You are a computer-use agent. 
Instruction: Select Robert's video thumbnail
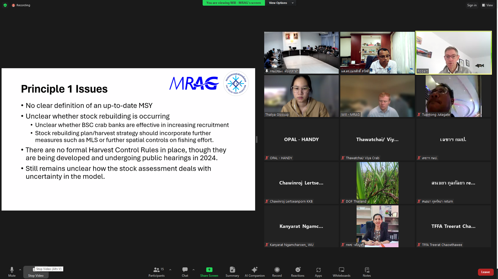(453, 53)
